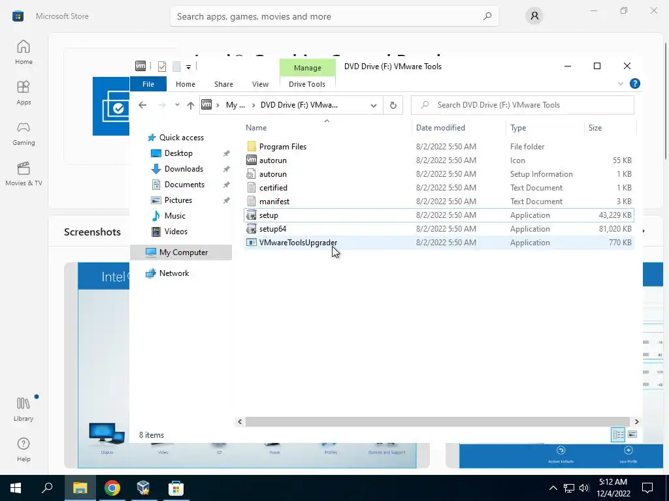Open Google Chrome from taskbar

[112, 488]
